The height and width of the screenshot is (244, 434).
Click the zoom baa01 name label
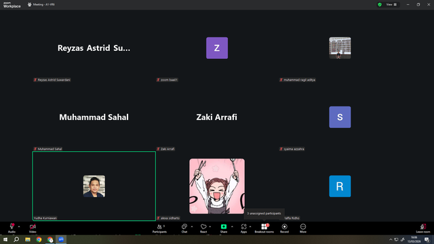coord(167,80)
